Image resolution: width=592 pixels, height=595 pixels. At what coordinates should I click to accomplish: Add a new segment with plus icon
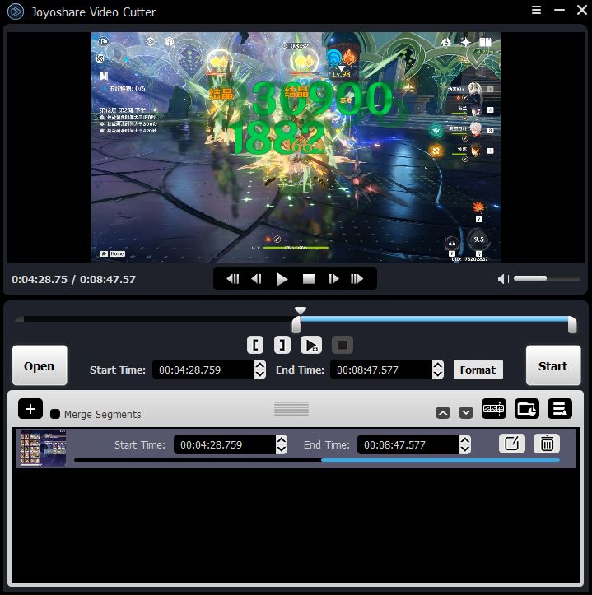pos(30,409)
